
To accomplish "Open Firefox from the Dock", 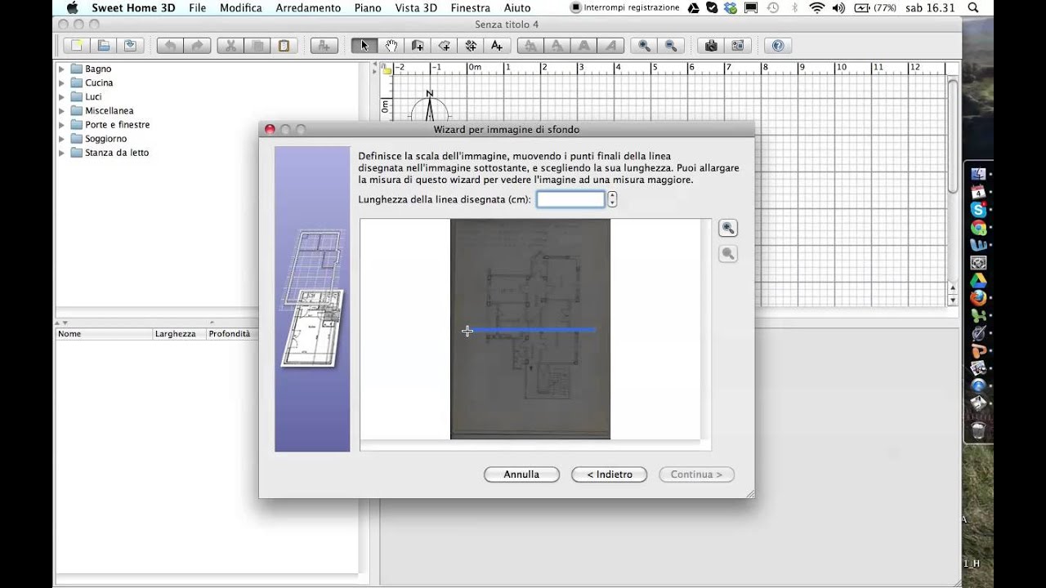I will click(x=978, y=298).
